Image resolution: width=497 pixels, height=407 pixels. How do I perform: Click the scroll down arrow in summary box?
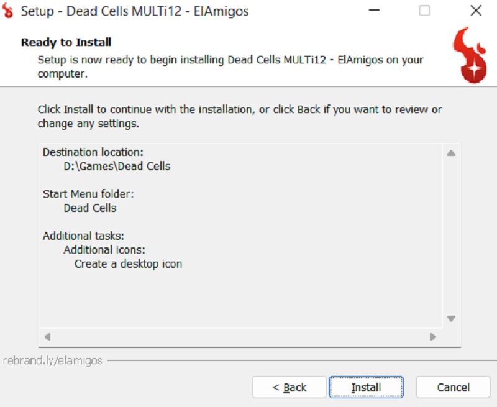pyautogui.click(x=451, y=319)
